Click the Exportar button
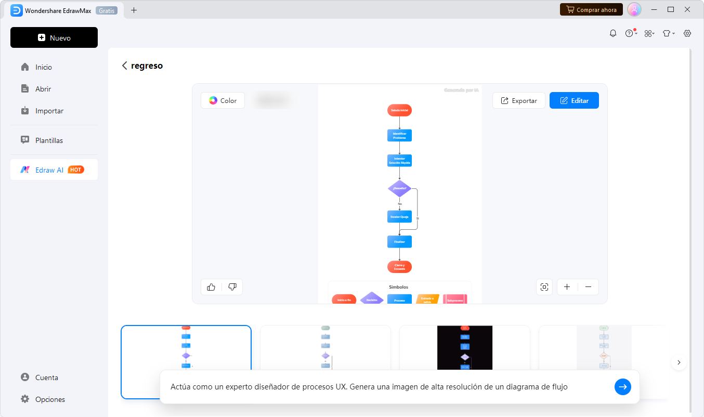Screen dimensions: 704x417 (518, 100)
